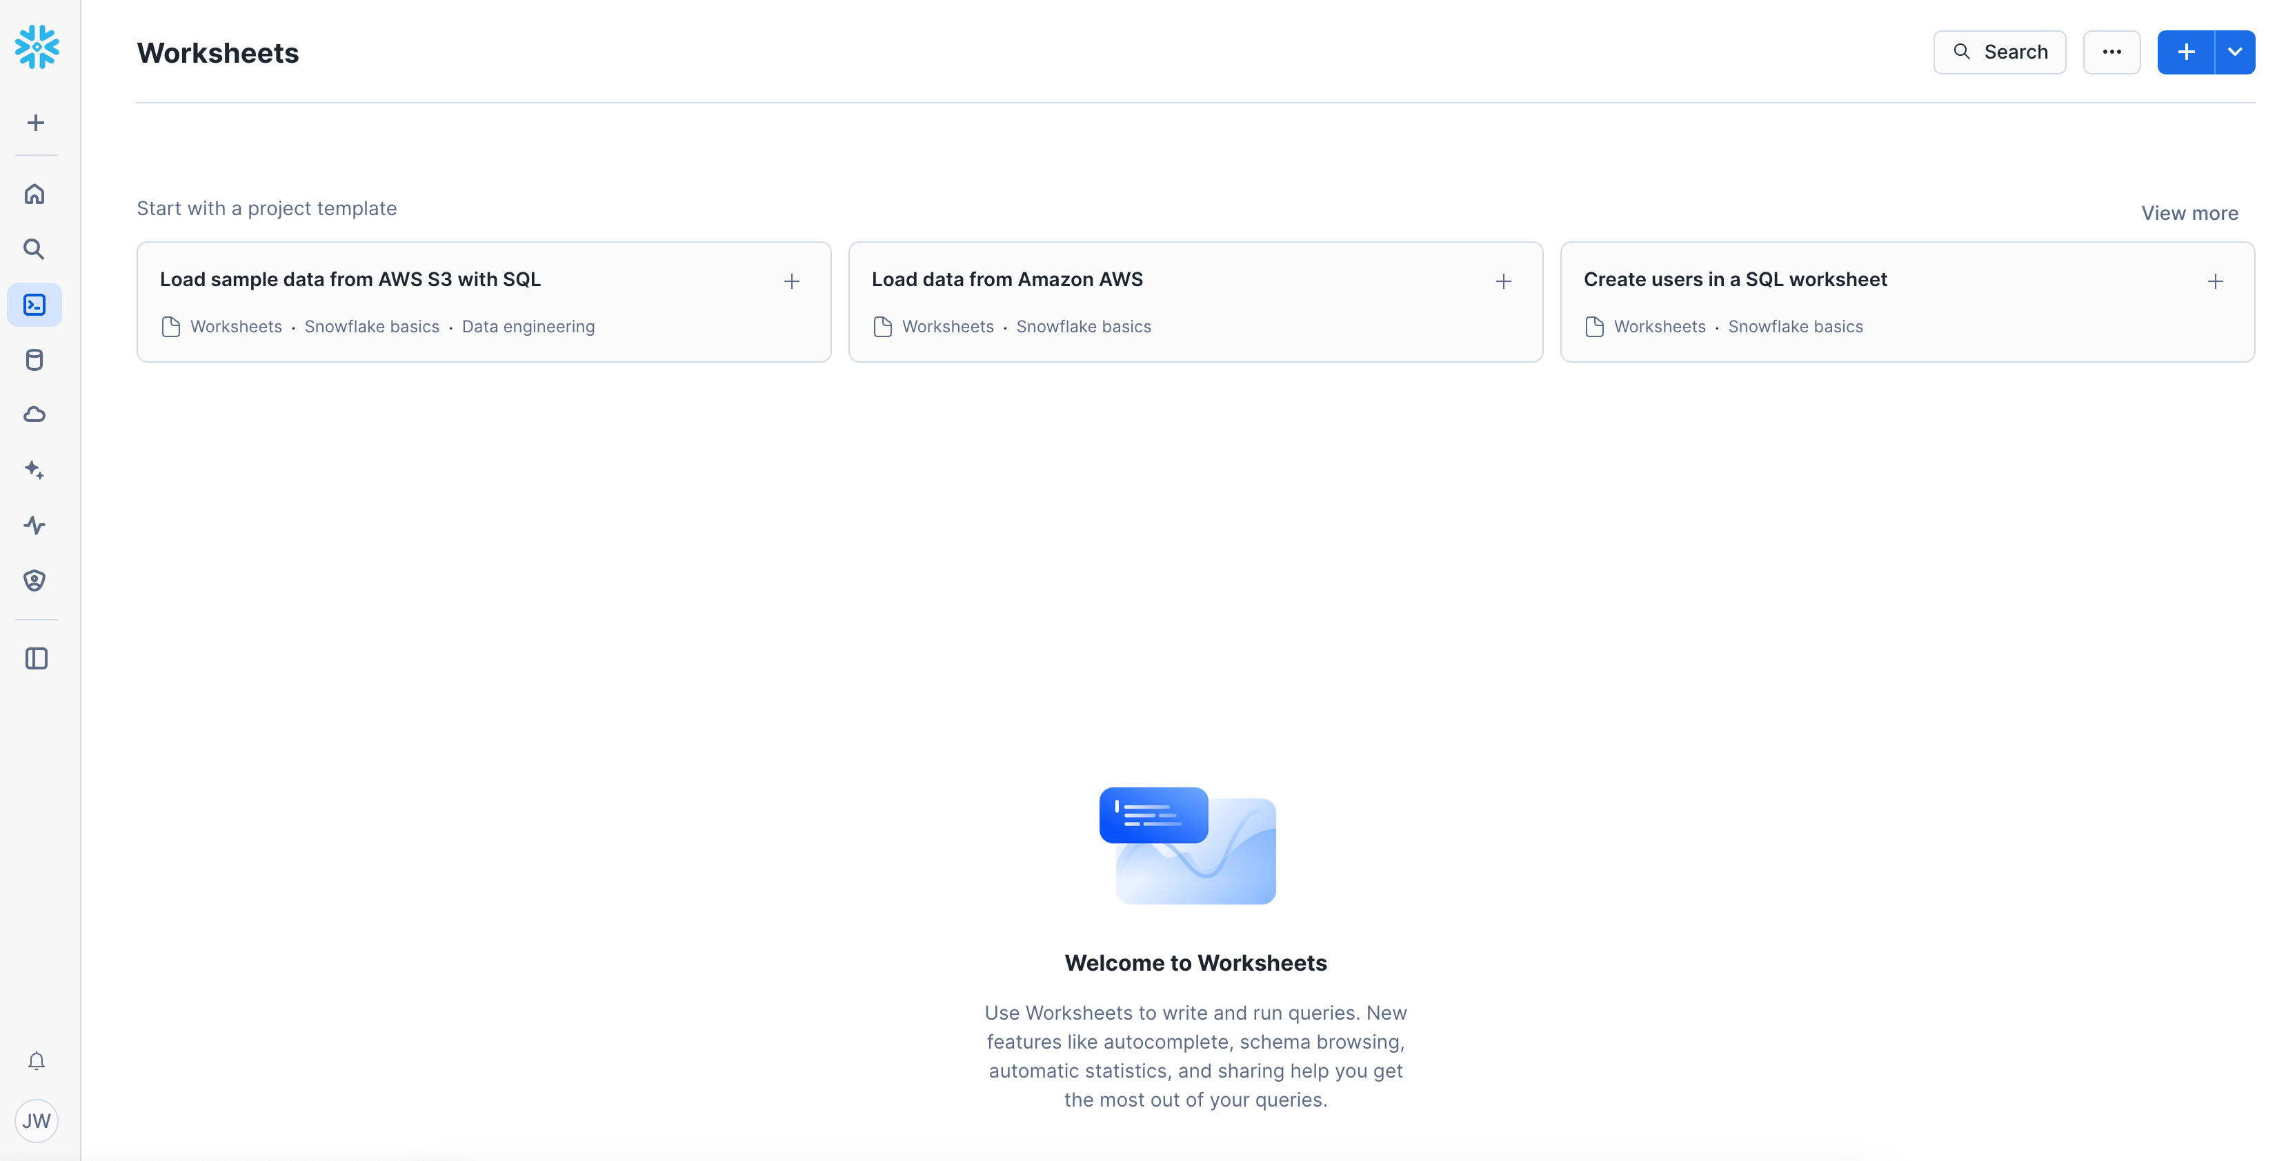Click the blue plus new worksheet button
The height and width of the screenshot is (1161, 2286).
point(2186,52)
